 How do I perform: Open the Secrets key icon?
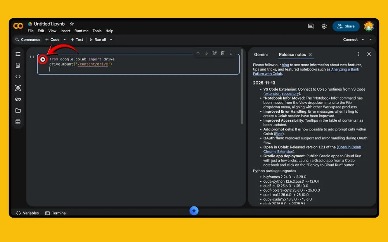pos(18,99)
